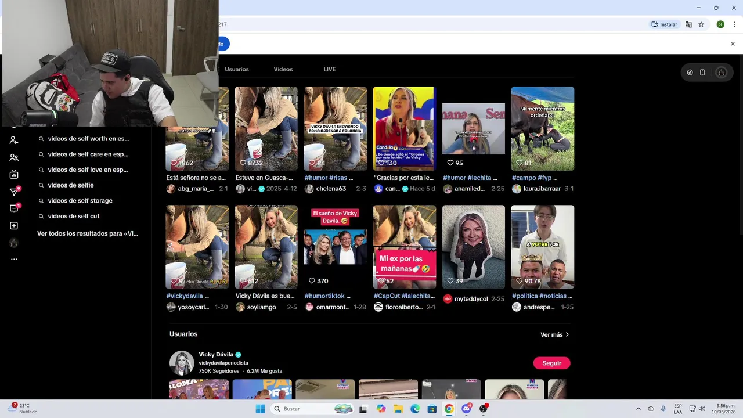Open 'Gracias por esta lechita' video with 130 likes
743x418 pixels.
pos(405,129)
